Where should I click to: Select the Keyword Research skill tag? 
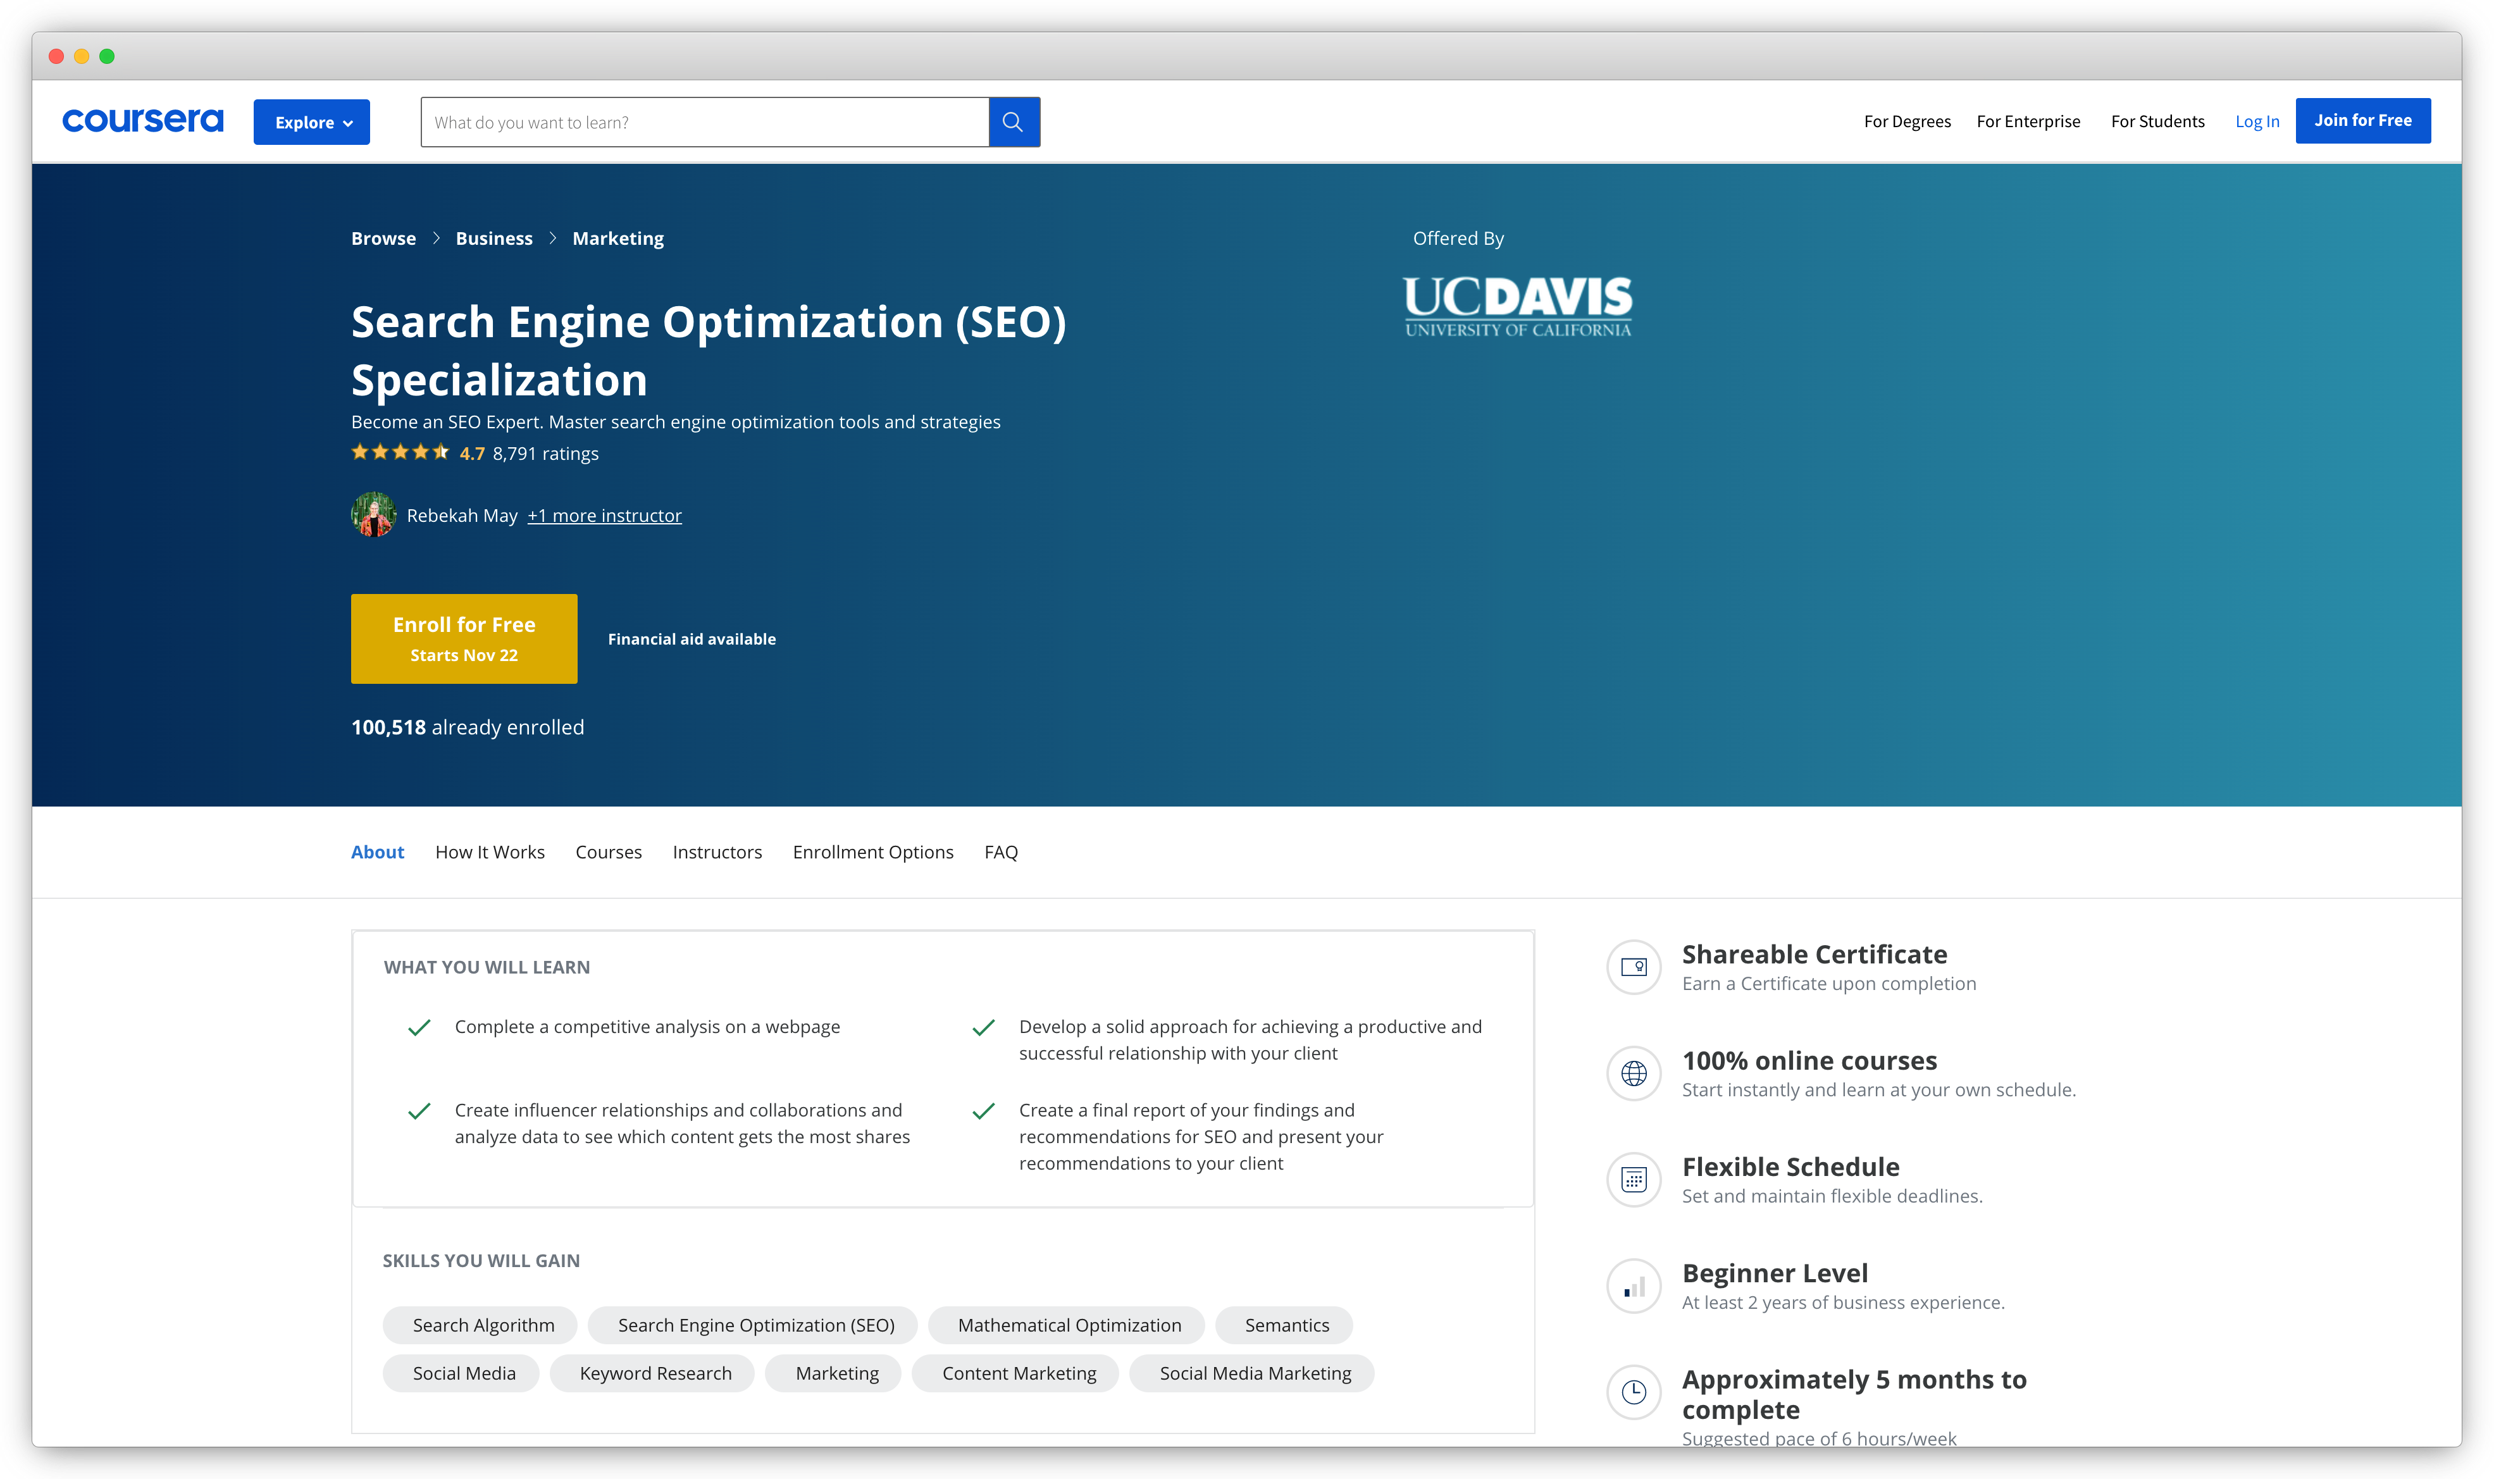click(652, 1373)
